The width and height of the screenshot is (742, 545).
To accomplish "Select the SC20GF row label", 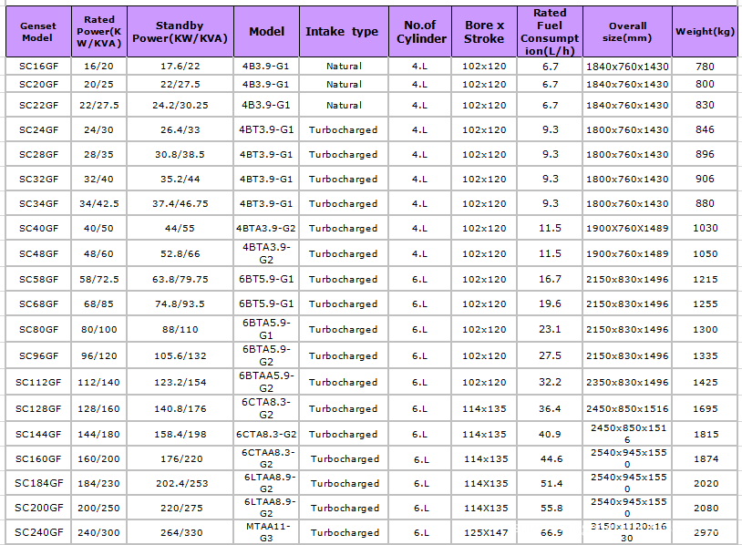I will (38, 84).
